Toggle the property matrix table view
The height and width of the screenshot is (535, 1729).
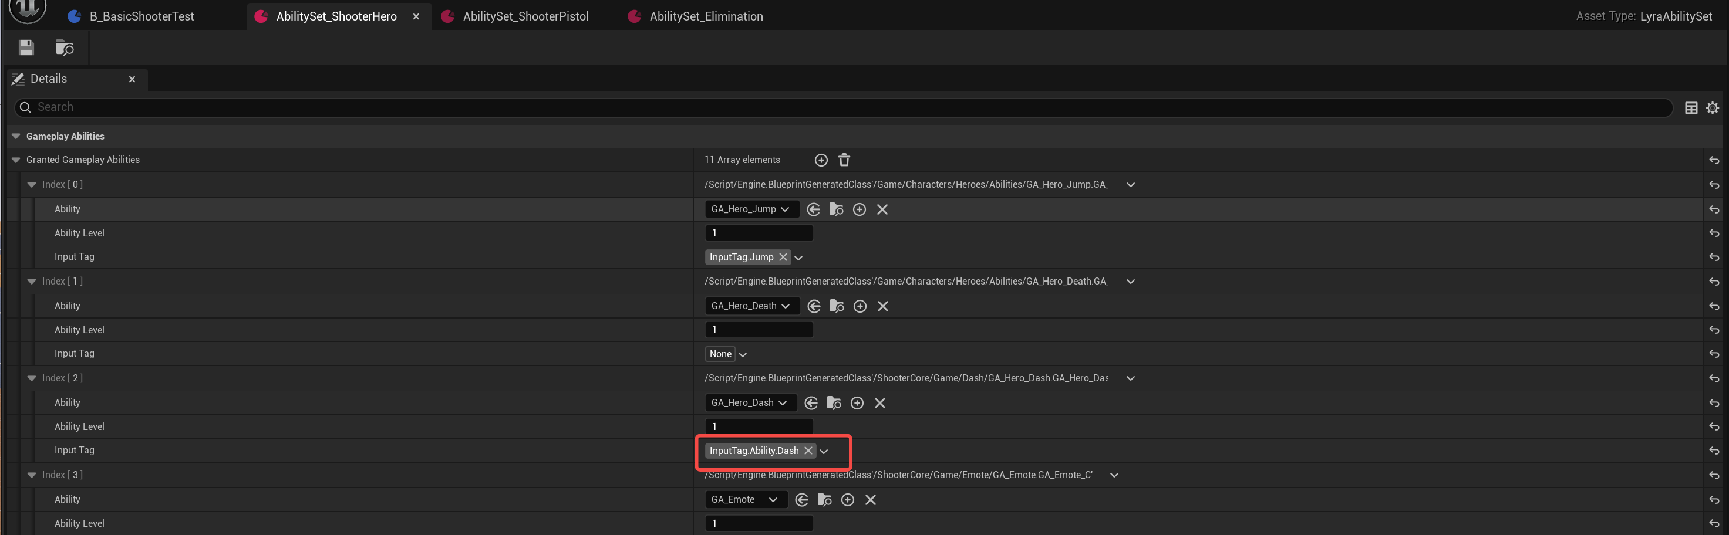(x=1691, y=108)
